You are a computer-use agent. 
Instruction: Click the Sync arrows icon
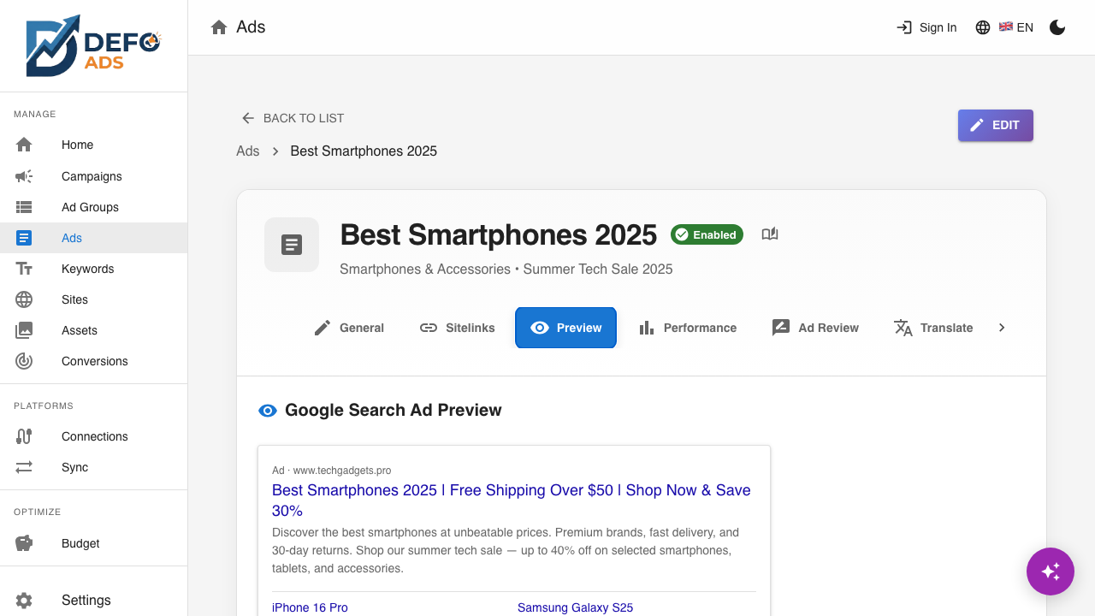24,467
